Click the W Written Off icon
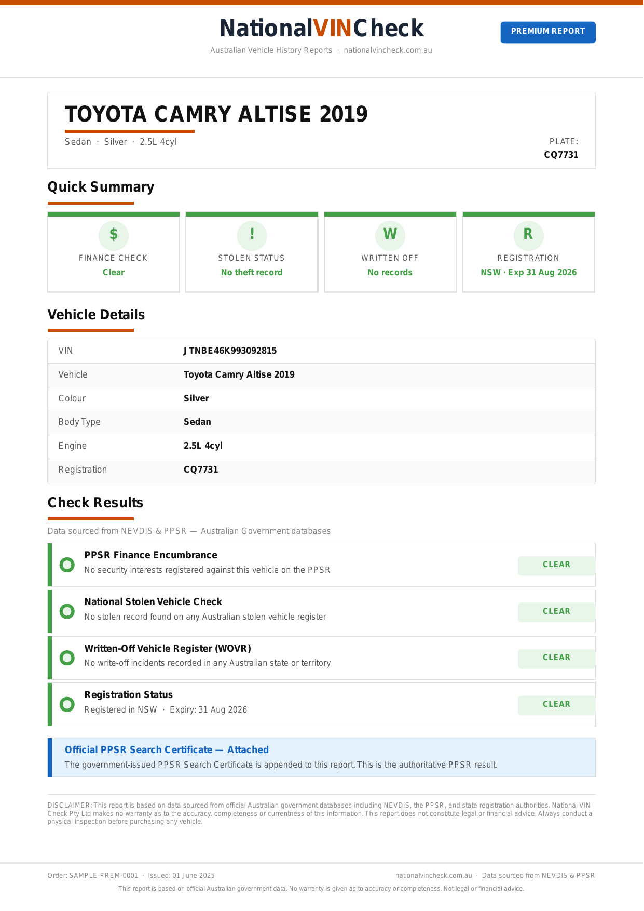The height and width of the screenshot is (911, 644). coord(390,235)
